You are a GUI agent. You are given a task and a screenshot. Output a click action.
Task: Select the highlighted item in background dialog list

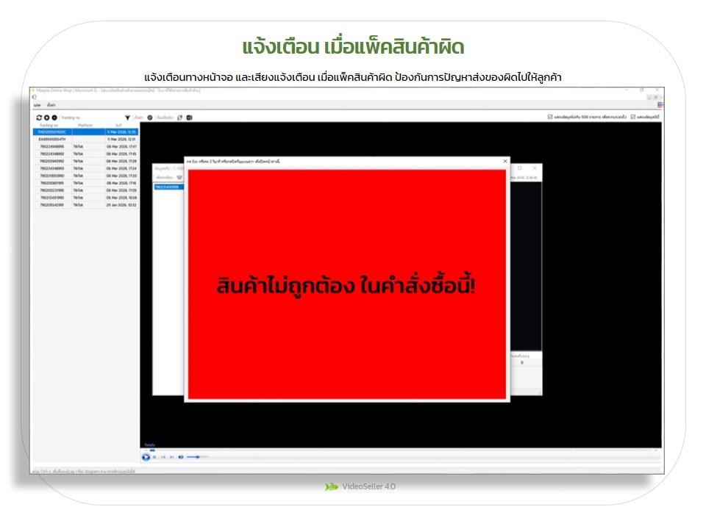point(169,187)
